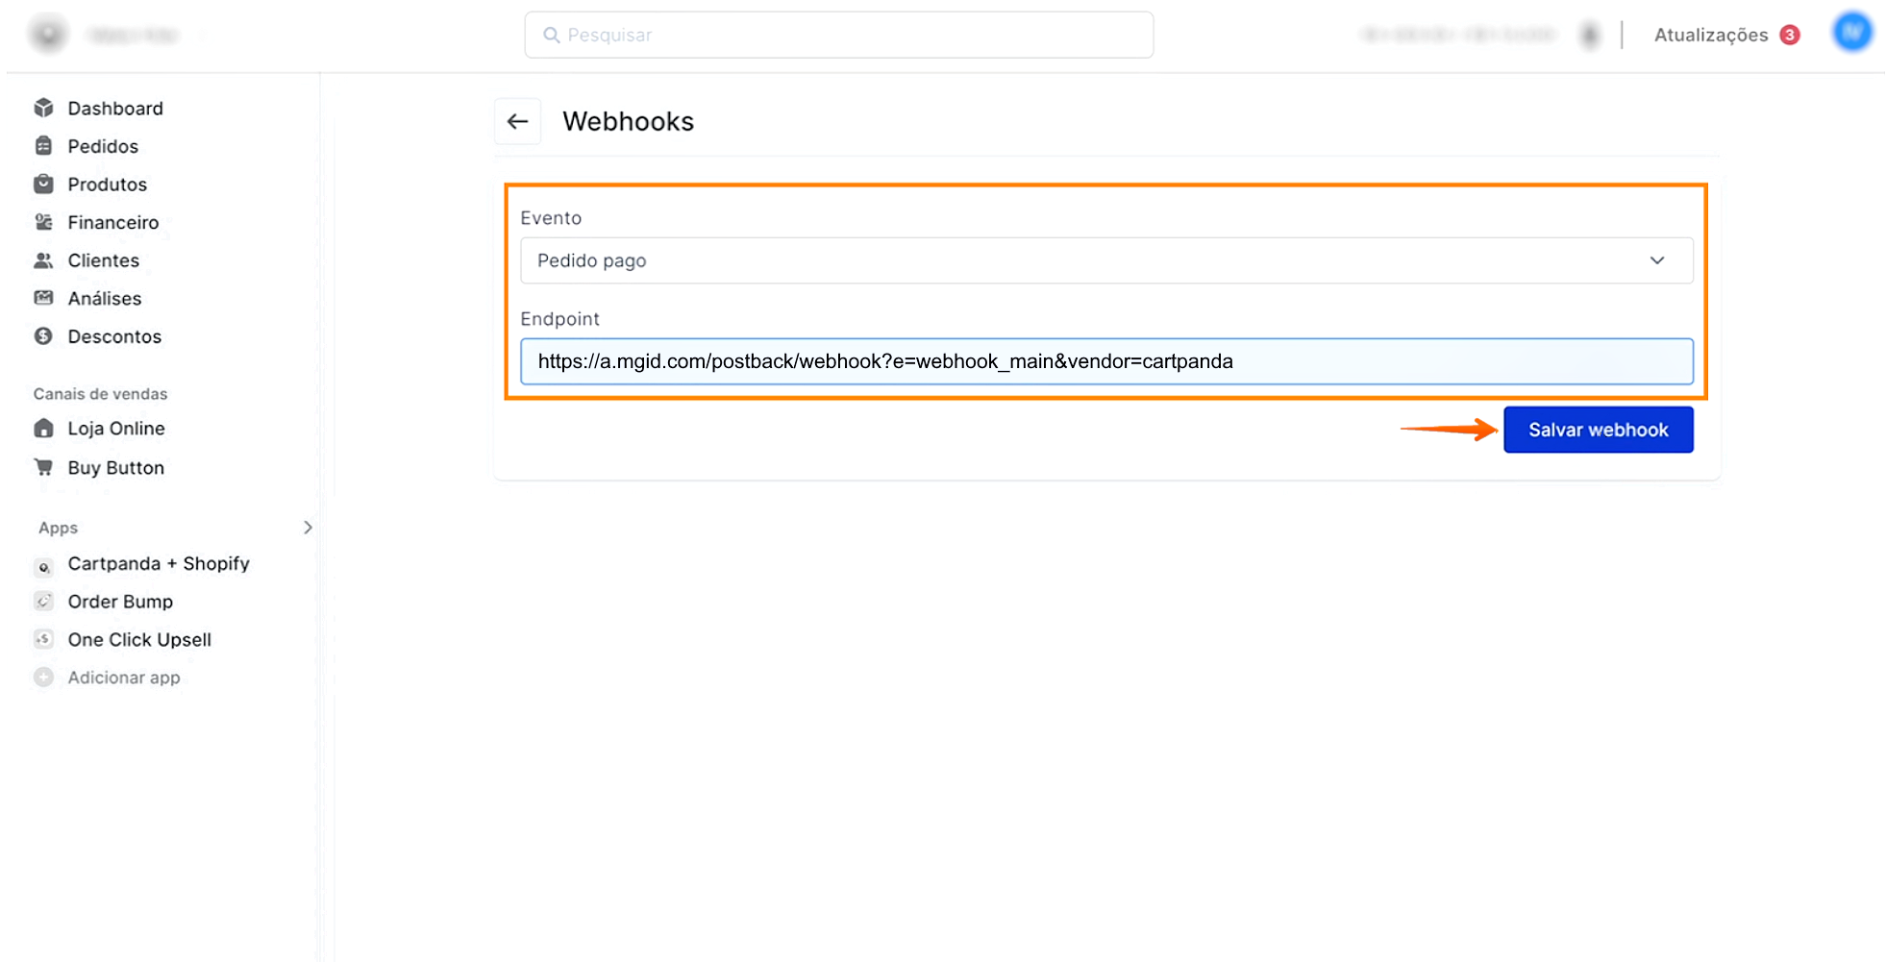
Task: Open Cartpanda + Shopify app
Action: [x=158, y=563]
